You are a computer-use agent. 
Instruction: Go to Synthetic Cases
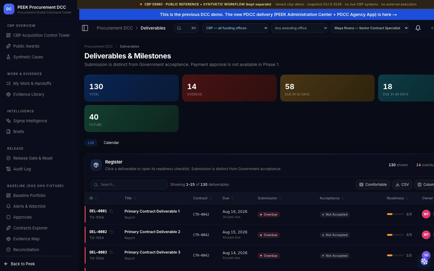(38, 57)
